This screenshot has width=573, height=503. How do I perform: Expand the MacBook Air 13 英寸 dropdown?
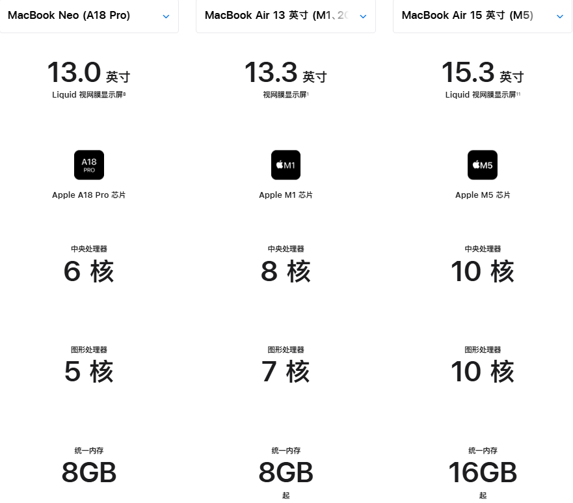(x=286, y=15)
